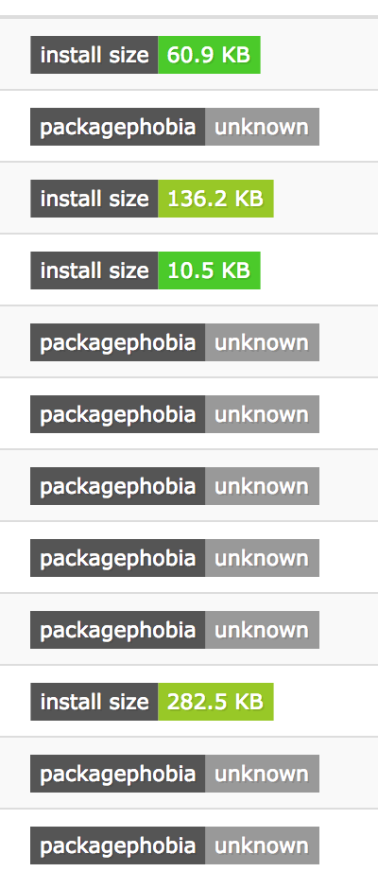Image resolution: width=378 pixels, height=889 pixels.
Task: Open the middle of five consecutive packagephobia badges
Action: tap(175, 486)
